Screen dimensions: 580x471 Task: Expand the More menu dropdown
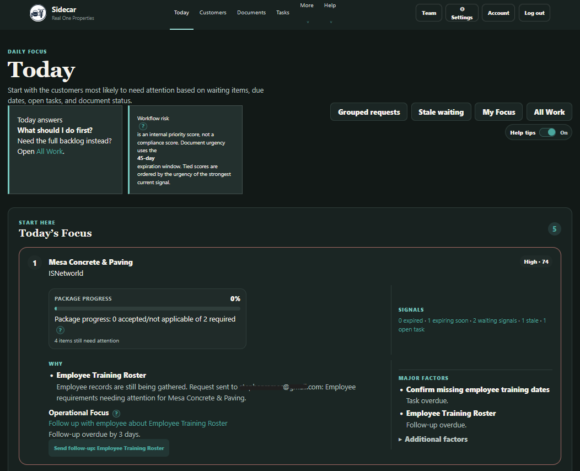pyautogui.click(x=307, y=13)
